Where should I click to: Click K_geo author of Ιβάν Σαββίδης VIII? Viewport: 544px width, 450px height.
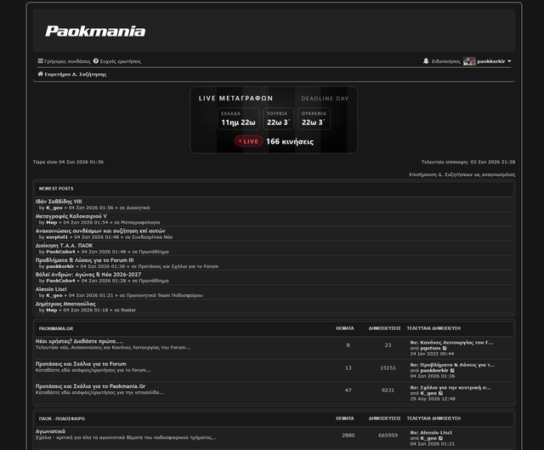pos(54,208)
